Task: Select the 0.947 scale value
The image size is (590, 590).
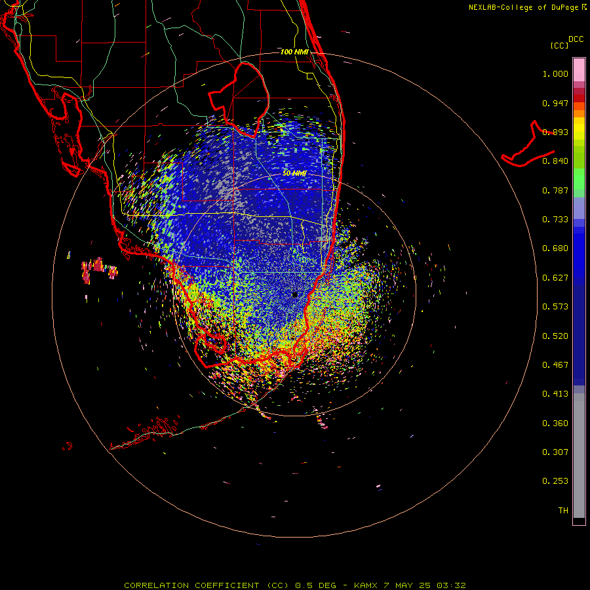Action: click(555, 103)
